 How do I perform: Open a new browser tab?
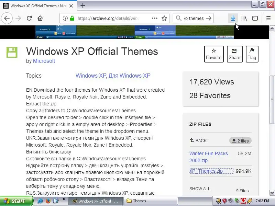tap(83, 5)
